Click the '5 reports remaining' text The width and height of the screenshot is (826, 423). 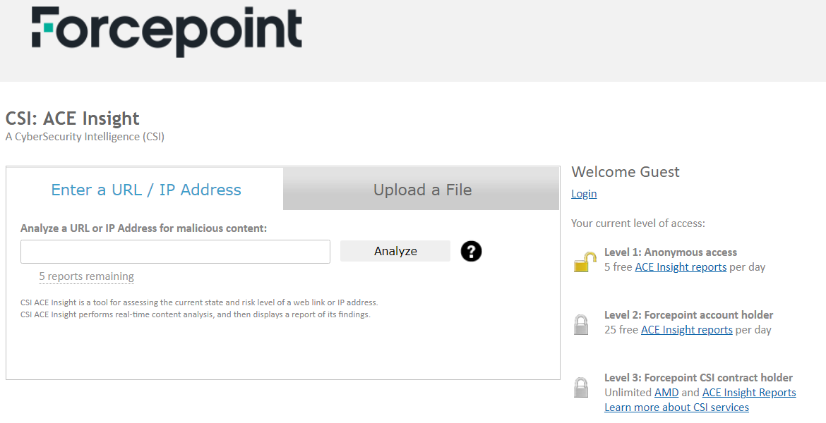86,276
